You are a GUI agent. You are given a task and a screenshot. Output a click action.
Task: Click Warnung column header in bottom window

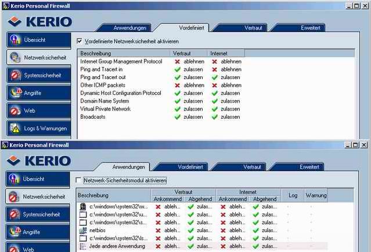point(316,196)
